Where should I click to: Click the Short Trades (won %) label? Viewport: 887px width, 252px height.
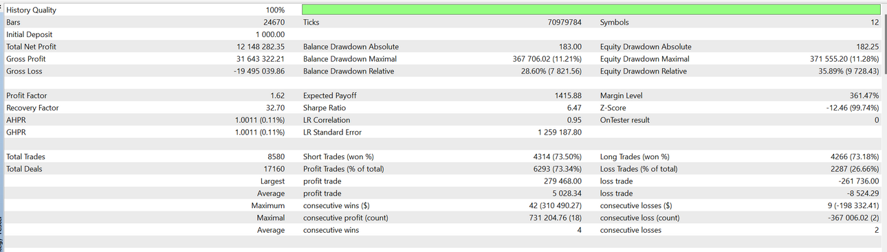point(338,157)
